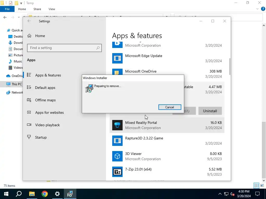The image size is (266, 199).
Task: Click the Offline maps sidebar icon
Action: [29, 100]
